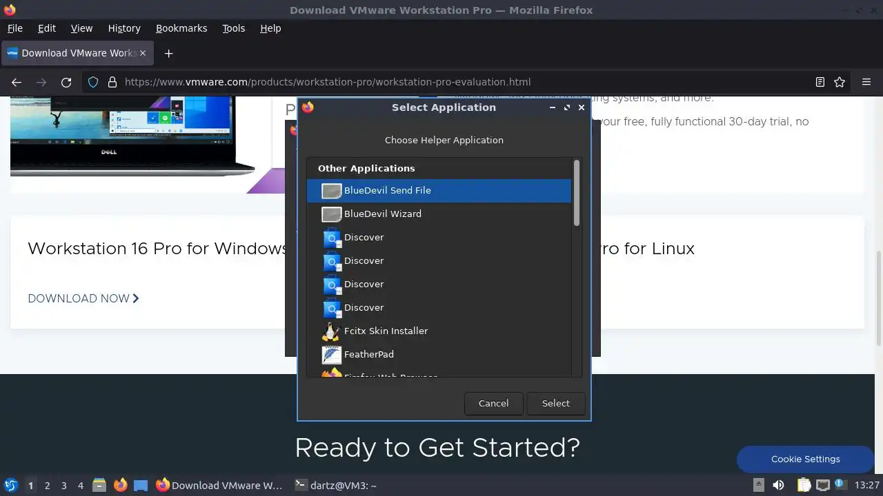The image size is (883, 496).
Task: Select BlueDevil Send File in application list
Action: pos(439,191)
